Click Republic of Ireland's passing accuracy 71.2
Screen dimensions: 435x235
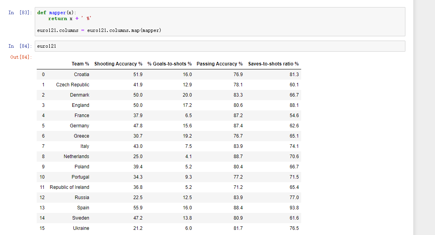coord(238,187)
